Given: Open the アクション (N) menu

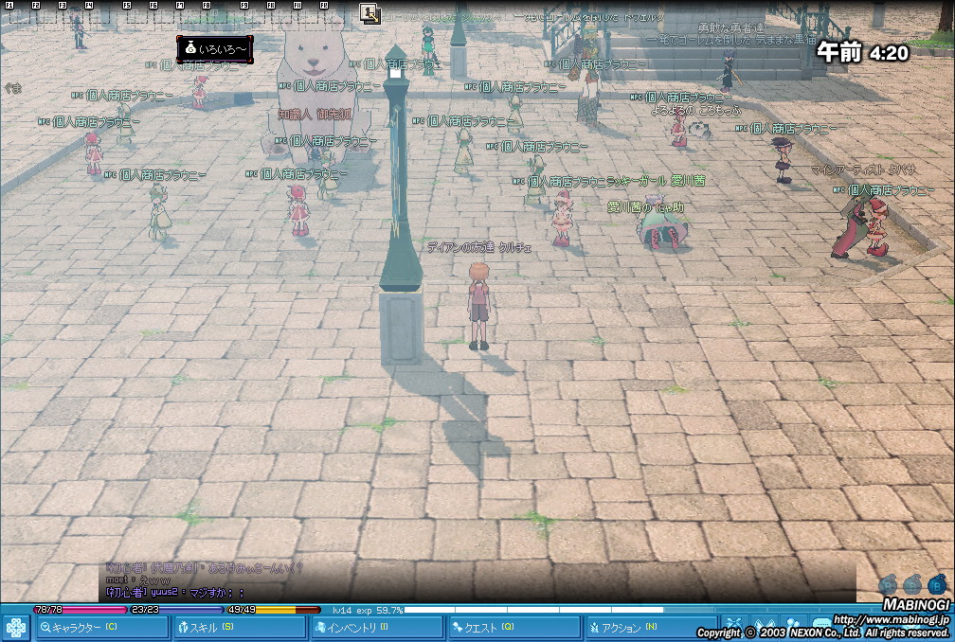Looking at the screenshot, I should 652,628.
